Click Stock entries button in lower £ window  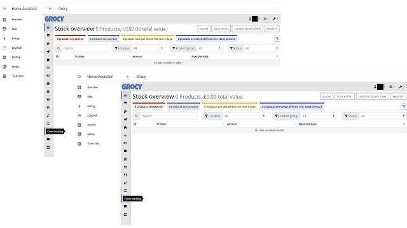(345, 96)
